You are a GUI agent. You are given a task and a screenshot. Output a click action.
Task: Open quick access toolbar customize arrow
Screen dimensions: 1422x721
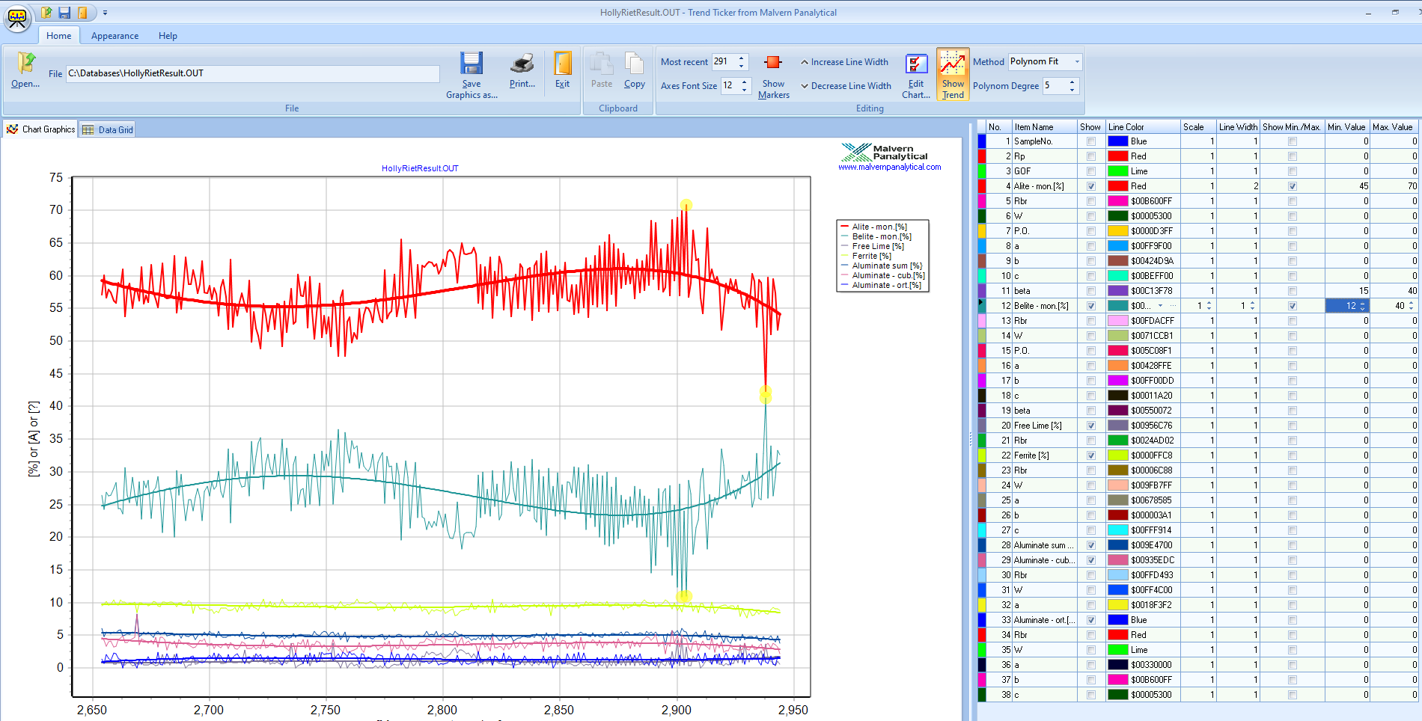[105, 13]
